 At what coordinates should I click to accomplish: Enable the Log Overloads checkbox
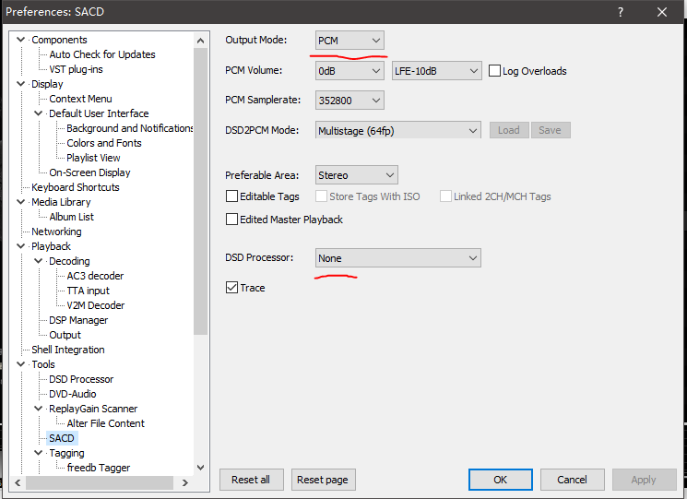[494, 71]
